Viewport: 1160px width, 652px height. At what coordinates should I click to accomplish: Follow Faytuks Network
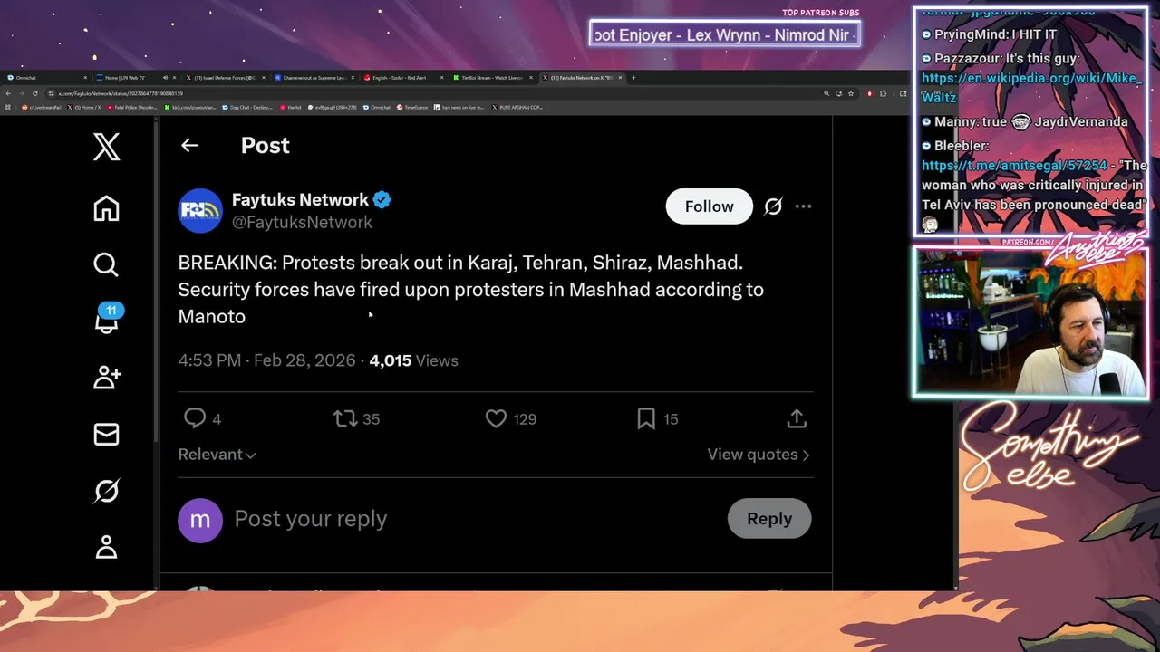click(x=709, y=206)
